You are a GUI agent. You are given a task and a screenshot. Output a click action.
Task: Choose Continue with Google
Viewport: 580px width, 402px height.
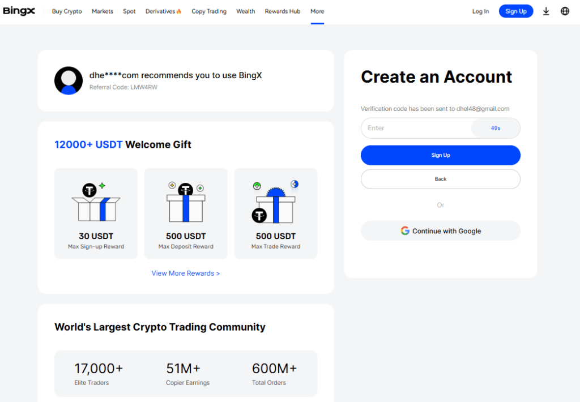pyautogui.click(x=441, y=231)
